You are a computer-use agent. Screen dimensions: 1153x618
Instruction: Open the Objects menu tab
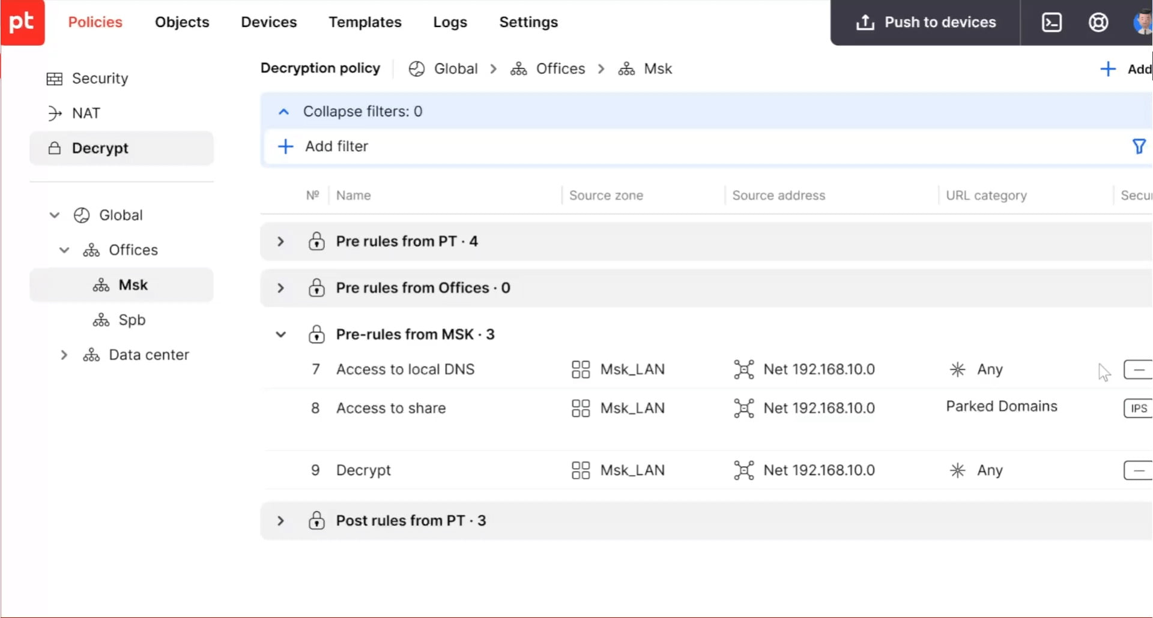[182, 22]
